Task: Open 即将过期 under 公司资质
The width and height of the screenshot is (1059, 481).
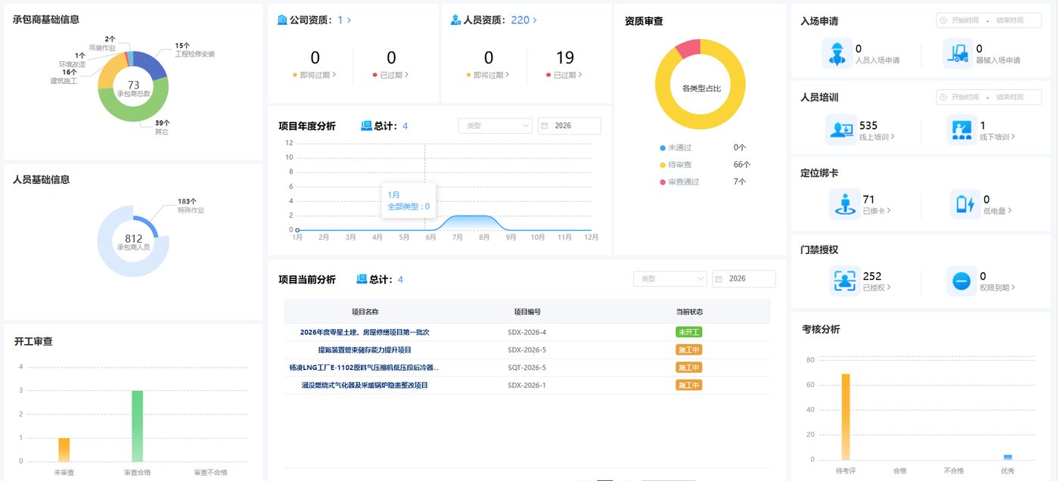Action: 315,75
